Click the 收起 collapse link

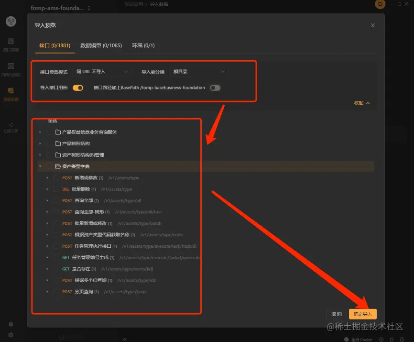(362, 103)
